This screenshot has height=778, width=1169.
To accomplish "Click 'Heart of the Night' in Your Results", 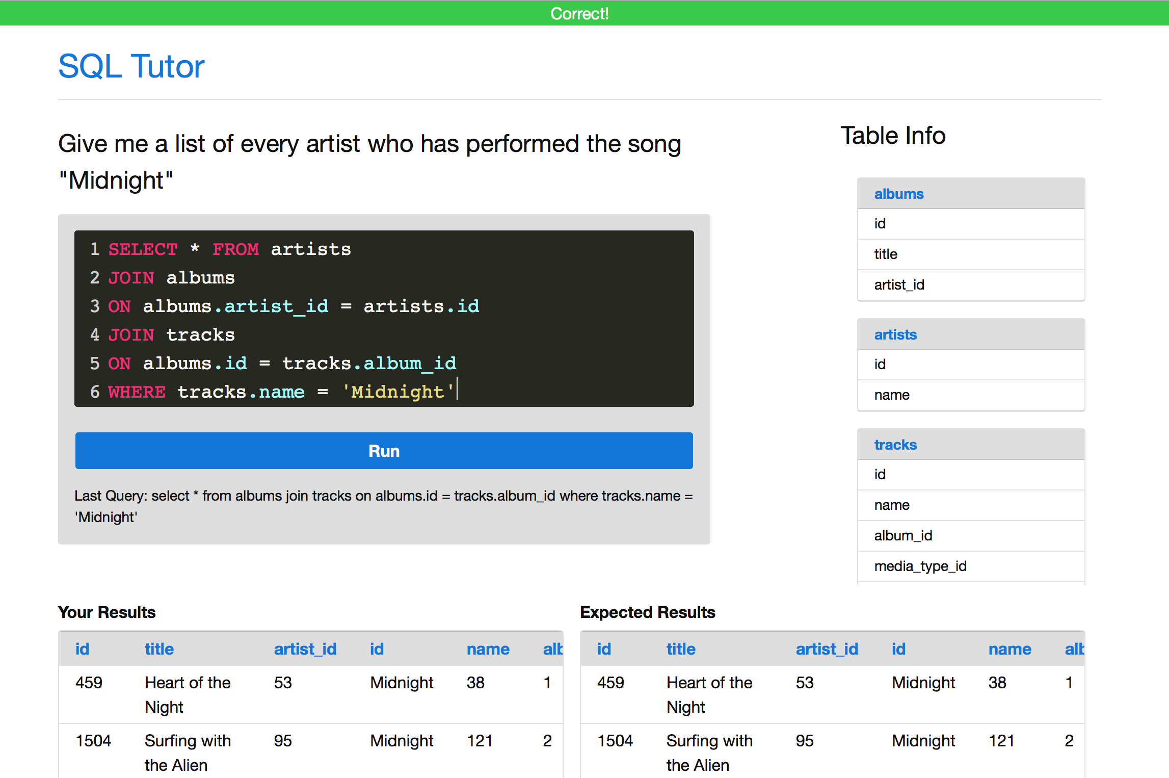I will 188,695.
